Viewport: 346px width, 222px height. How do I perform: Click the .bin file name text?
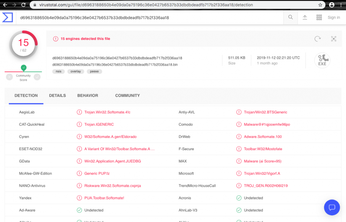115,65
